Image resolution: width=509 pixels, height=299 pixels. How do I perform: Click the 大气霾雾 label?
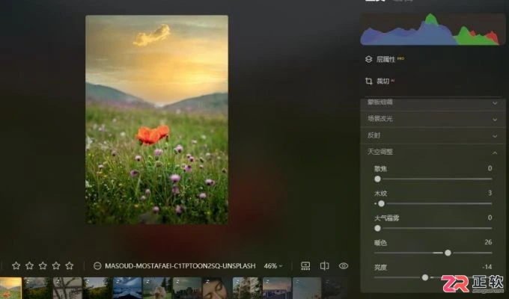[x=387, y=218]
